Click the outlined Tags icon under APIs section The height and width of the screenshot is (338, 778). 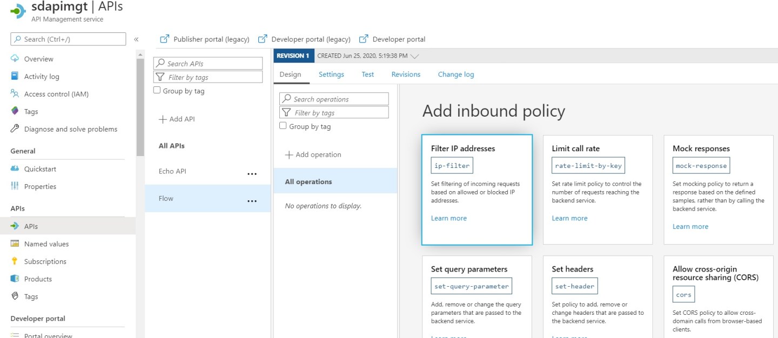(15, 296)
